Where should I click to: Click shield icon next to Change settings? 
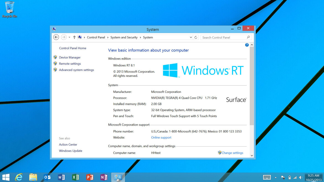[x=219, y=152]
